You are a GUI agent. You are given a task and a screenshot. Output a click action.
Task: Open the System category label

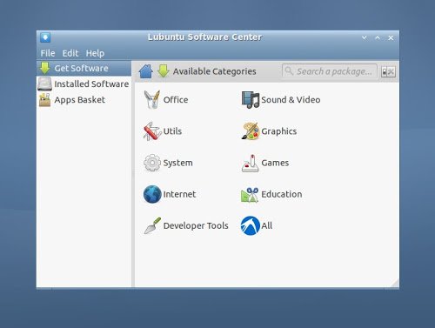coord(177,163)
